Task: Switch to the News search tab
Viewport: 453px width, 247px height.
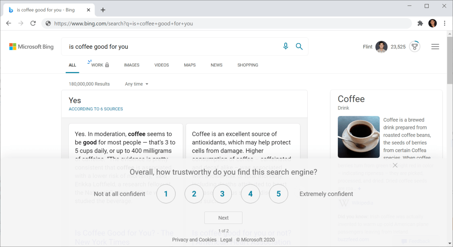Action: tap(216, 65)
